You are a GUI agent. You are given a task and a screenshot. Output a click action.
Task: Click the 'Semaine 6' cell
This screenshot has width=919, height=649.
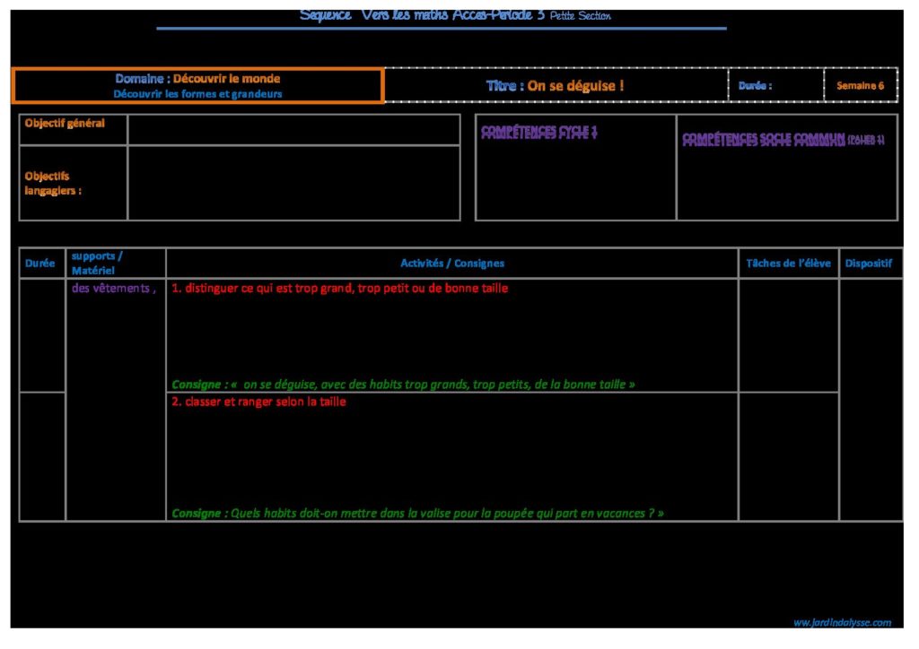pos(860,86)
